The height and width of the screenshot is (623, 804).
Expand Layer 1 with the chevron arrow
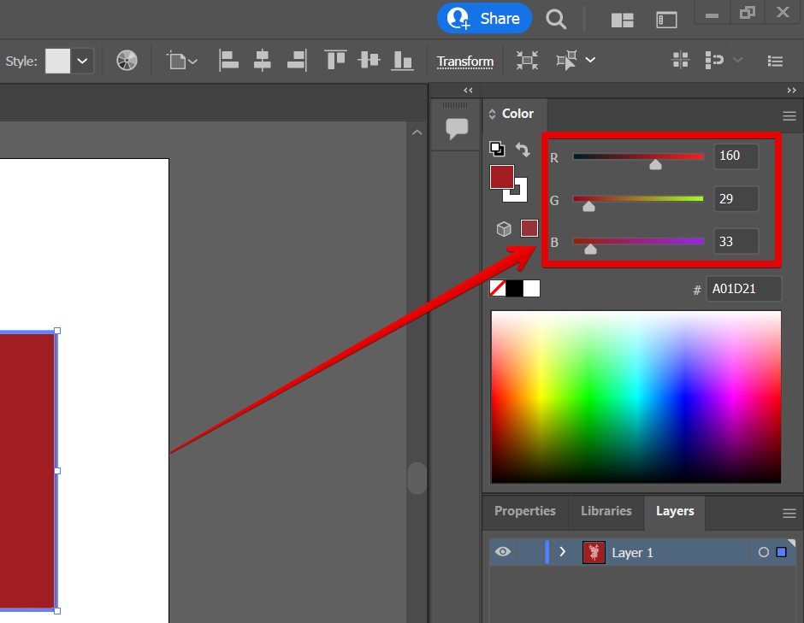562,552
